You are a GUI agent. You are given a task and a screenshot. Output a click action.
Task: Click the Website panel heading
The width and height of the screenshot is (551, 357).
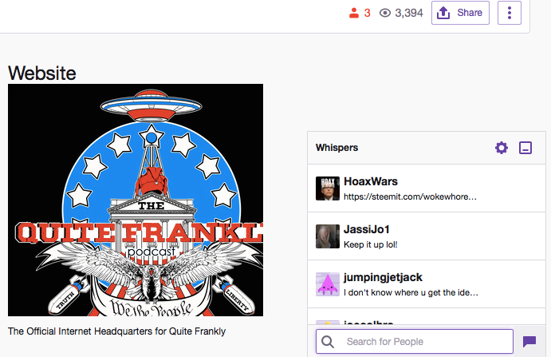[41, 73]
